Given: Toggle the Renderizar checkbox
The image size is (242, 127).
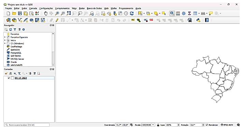Looking at the screenshot, I should pyautogui.click(x=207, y=125).
